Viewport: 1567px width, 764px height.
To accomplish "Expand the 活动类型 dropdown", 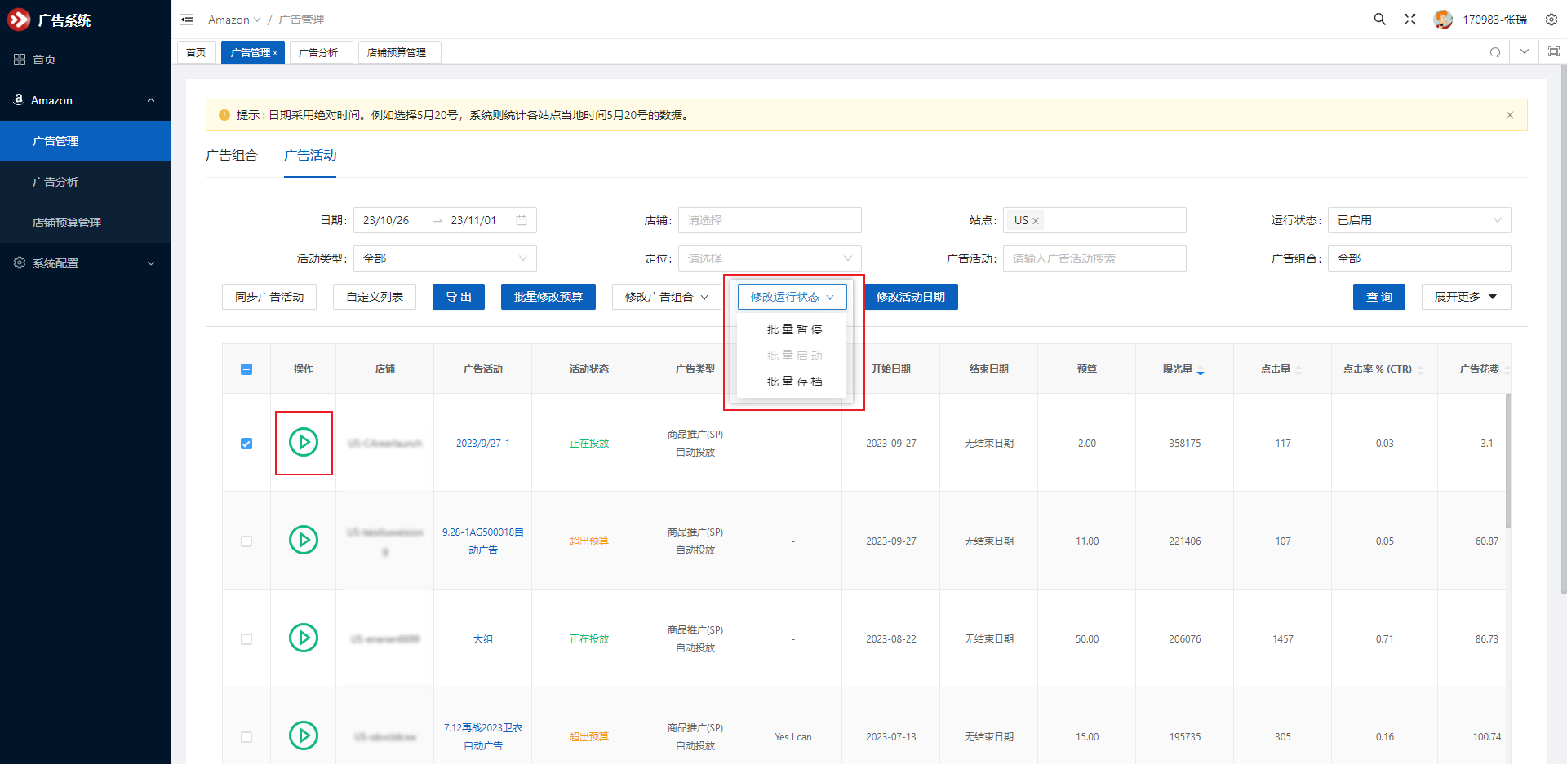I will click(x=445, y=258).
